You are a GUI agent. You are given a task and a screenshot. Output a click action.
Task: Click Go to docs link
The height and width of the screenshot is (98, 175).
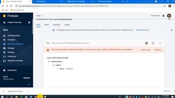pos(155,16)
